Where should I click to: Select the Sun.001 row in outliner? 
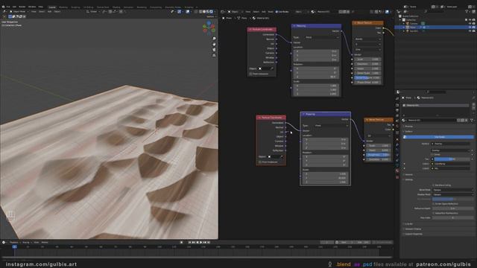coord(435,31)
